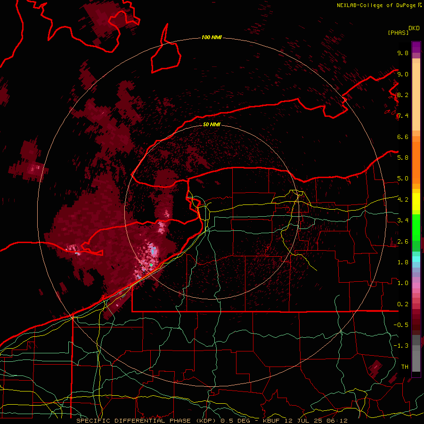Click the -0.5 value on the color scale
The image size is (424, 424).
click(401, 325)
